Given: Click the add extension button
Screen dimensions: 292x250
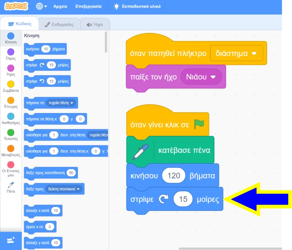Looking at the screenshot, I should pos(10,240).
